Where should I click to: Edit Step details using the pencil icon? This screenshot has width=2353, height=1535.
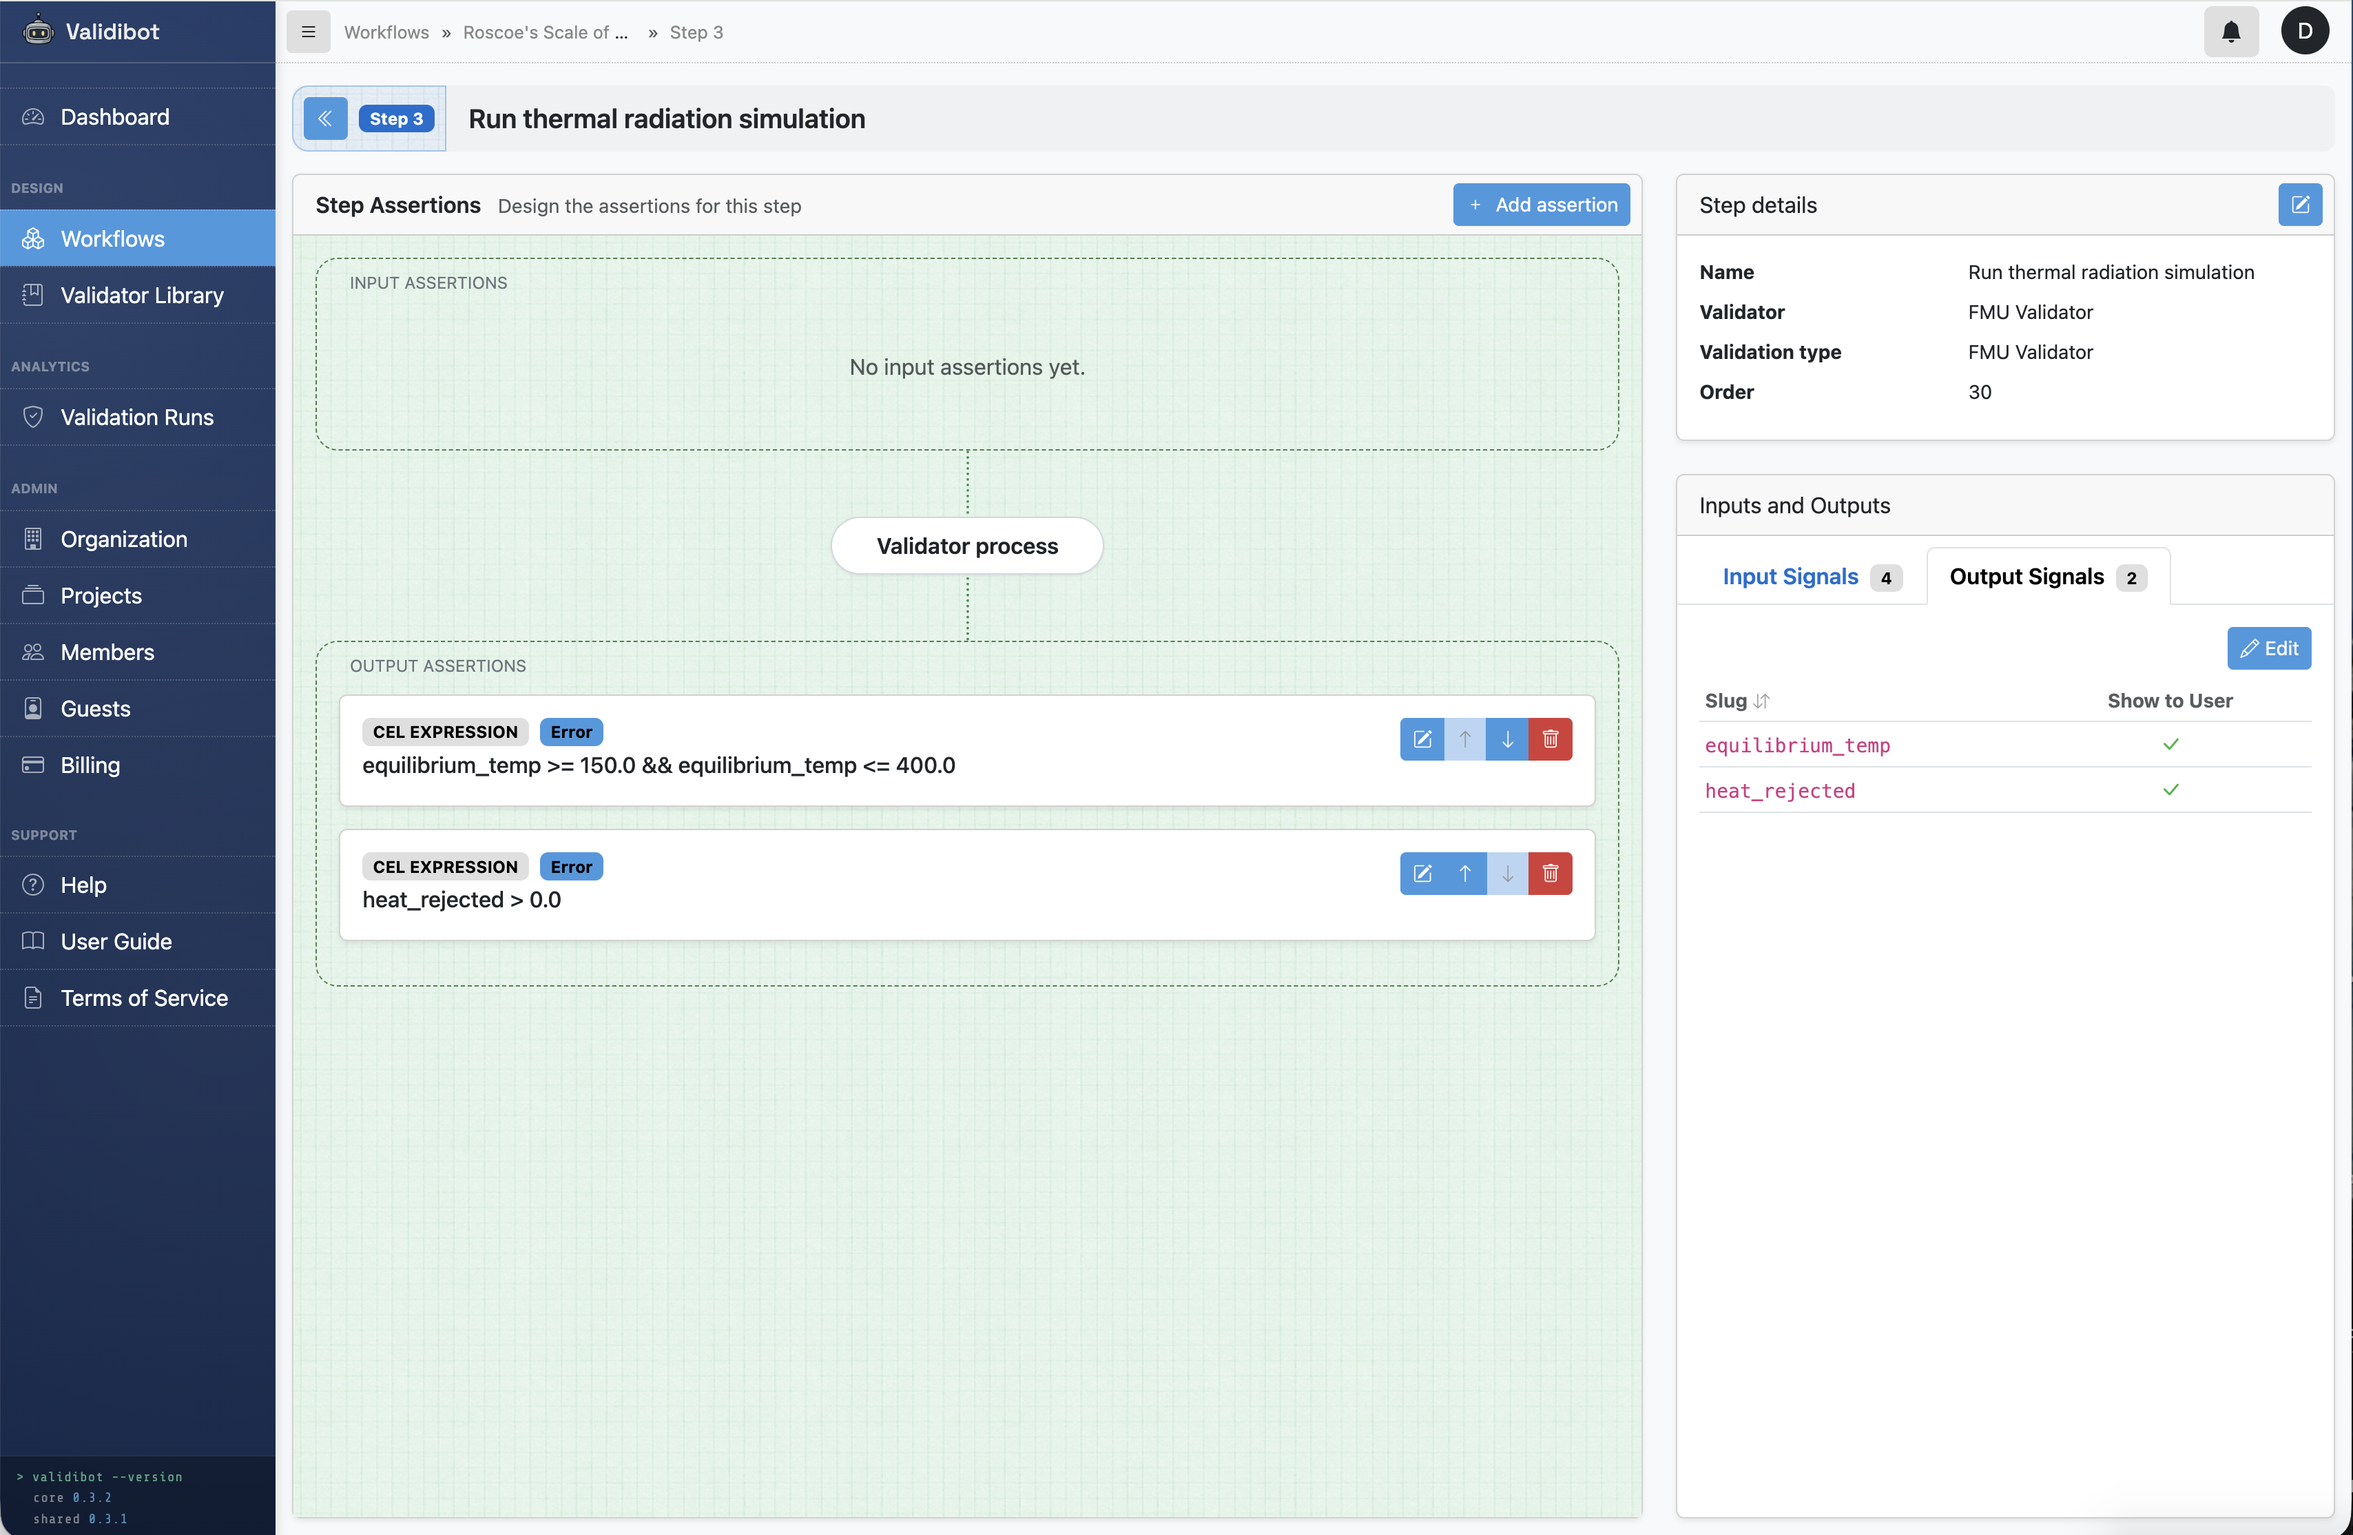pos(2299,205)
